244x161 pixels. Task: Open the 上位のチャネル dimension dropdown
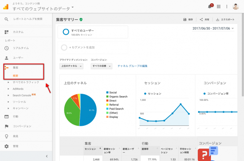point(71,66)
